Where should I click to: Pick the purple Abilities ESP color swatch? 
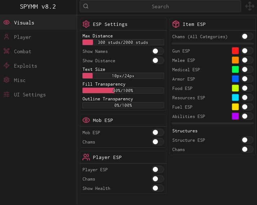point(235,116)
